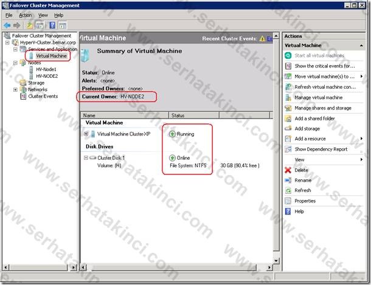Collapse the HyperV-Cluster.bemar.corp tree node
The width and height of the screenshot is (371, 285).
[x=7, y=43]
